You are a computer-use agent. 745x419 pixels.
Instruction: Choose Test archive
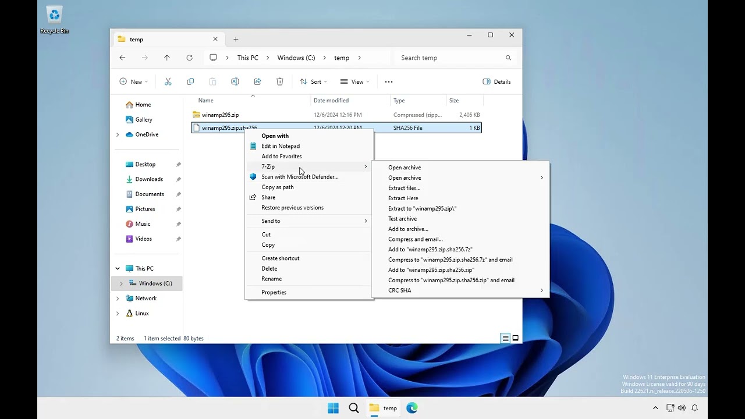point(460,219)
